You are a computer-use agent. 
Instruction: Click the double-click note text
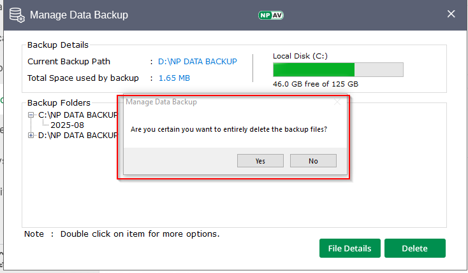click(122, 234)
